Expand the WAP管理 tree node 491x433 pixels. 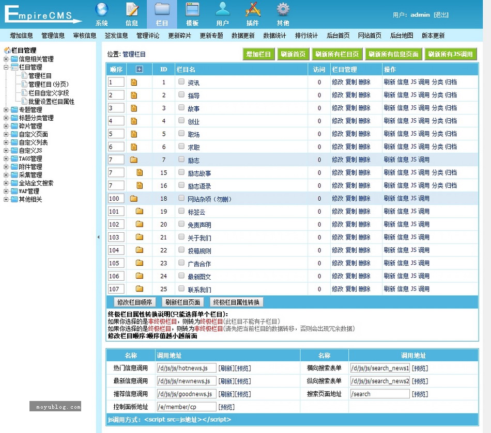(6, 191)
